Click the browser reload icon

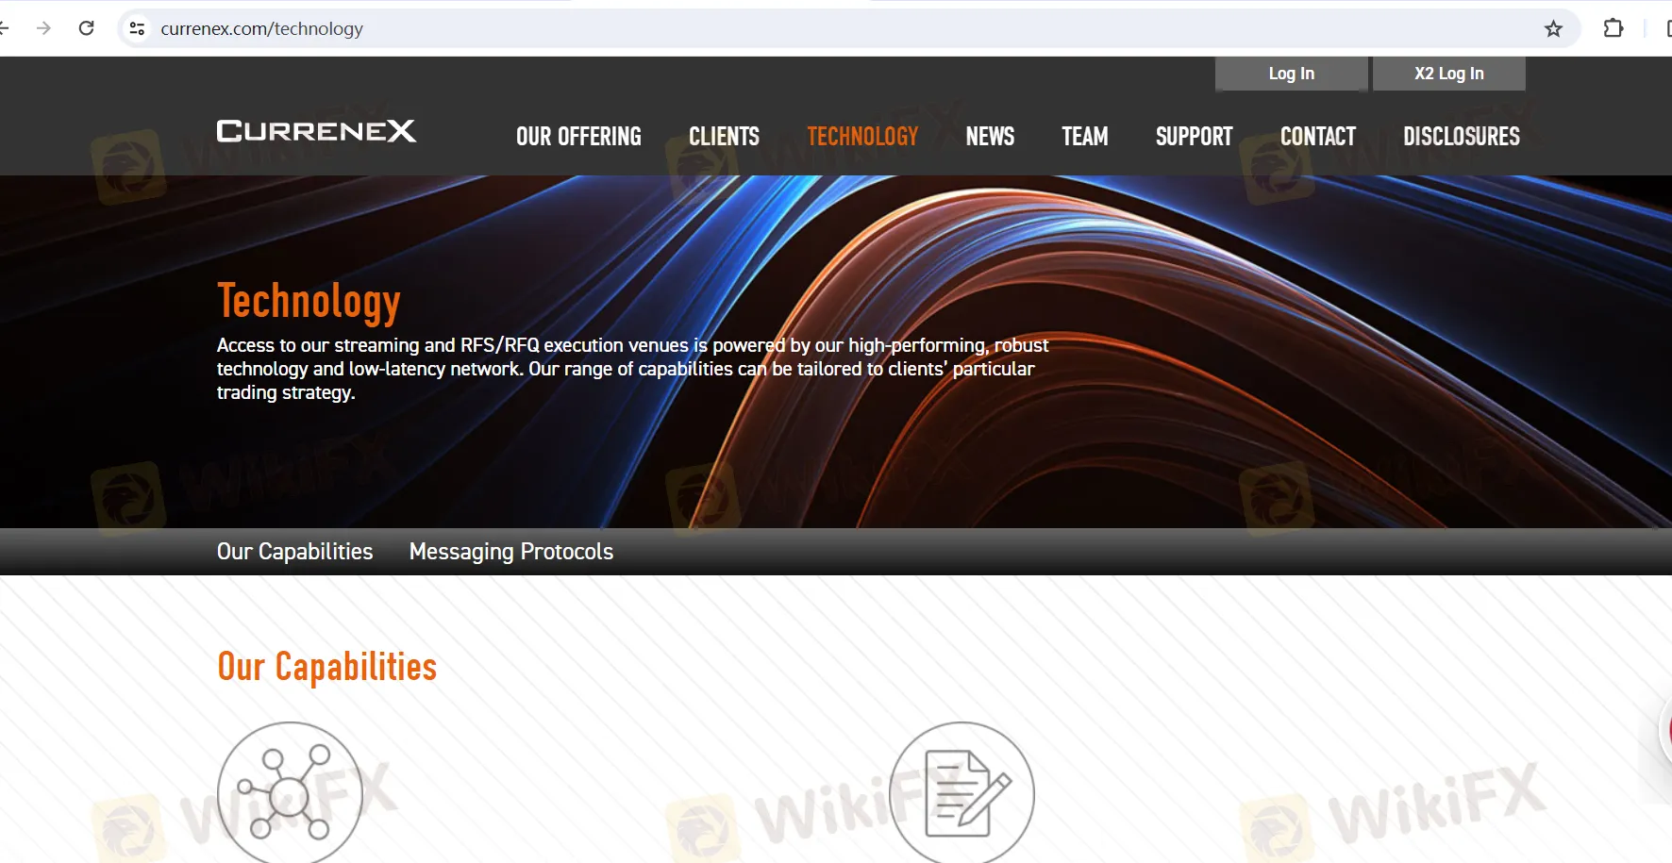(86, 28)
